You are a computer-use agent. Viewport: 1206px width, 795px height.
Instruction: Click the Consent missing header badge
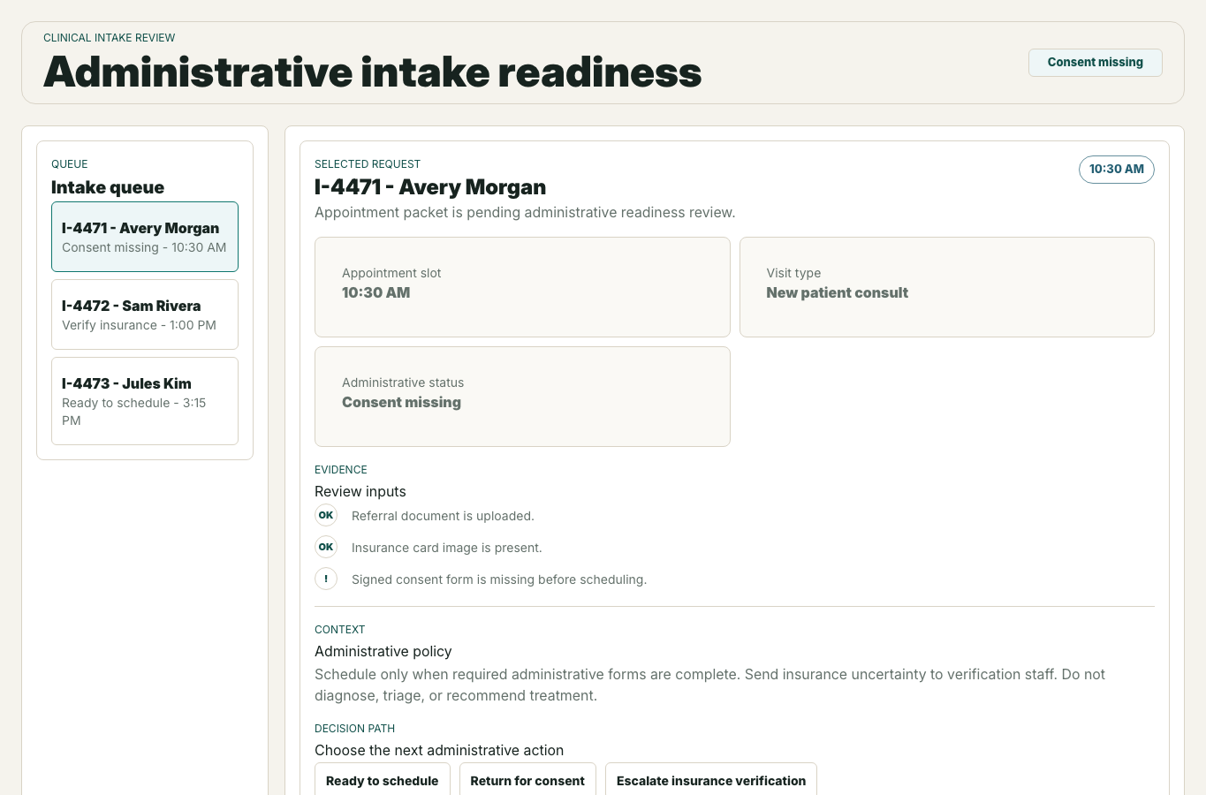click(1096, 63)
